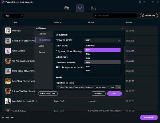
Task: Click the Retirer Tout button
Action: 149,15
